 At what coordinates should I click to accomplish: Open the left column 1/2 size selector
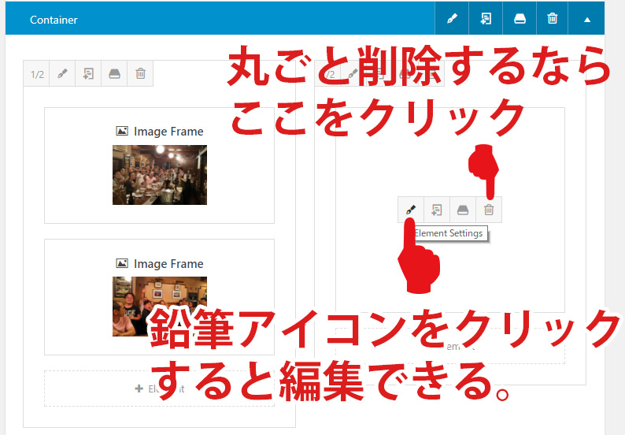pyautogui.click(x=37, y=74)
